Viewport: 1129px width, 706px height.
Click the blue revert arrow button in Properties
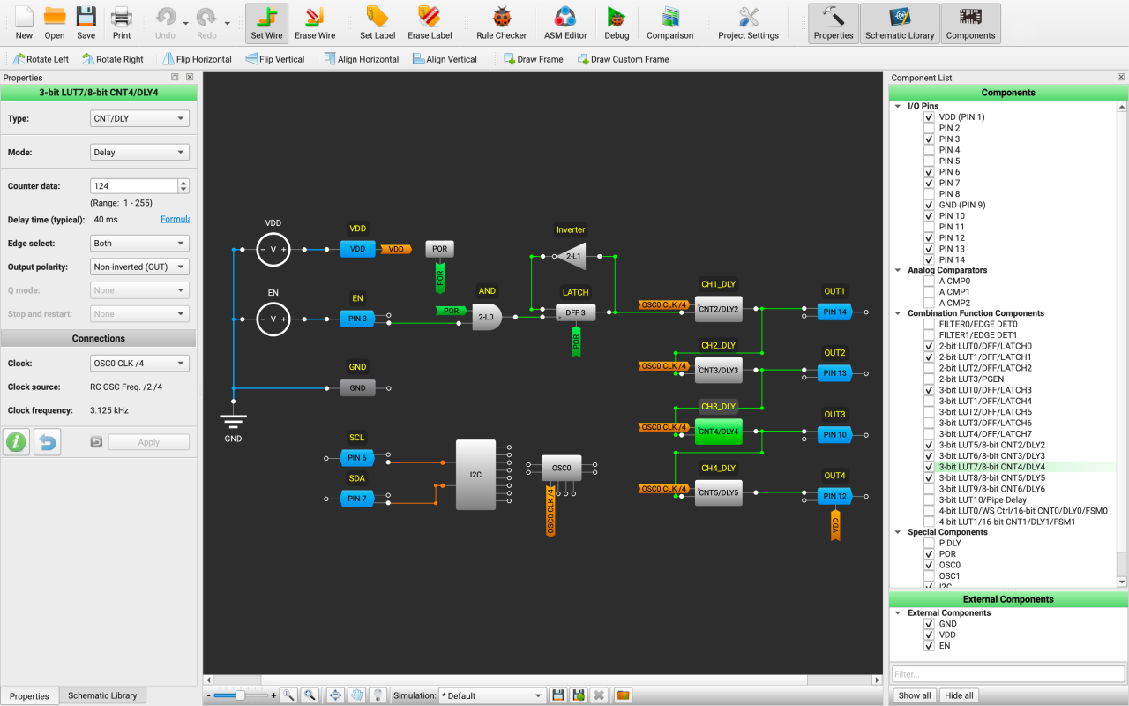tap(47, 442)
